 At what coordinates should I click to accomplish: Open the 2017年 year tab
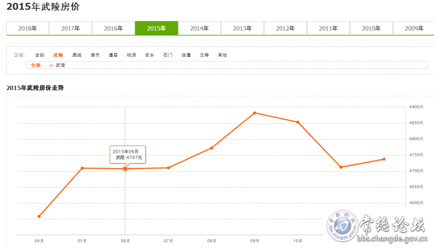70,29
